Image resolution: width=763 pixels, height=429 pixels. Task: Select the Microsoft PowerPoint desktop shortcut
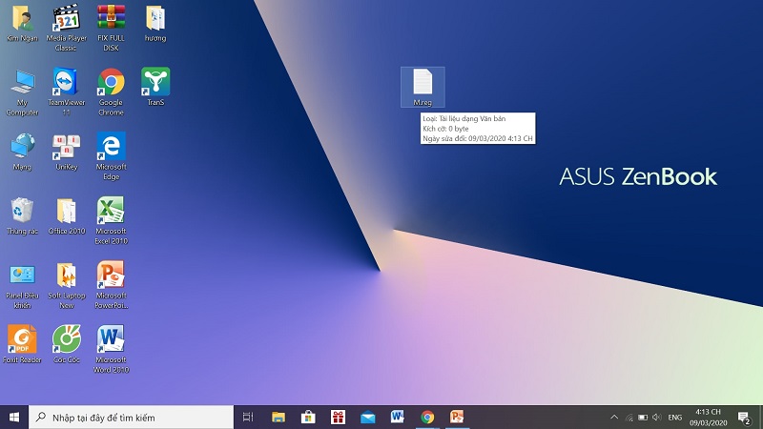[111, 285]
